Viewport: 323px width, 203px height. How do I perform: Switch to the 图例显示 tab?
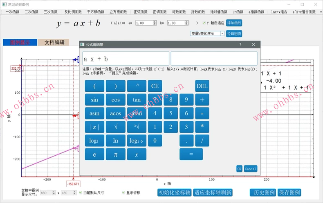pyautogui.click(x=20, y=42)
